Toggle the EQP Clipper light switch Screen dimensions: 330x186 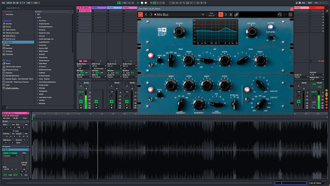[x=271, y=27]
